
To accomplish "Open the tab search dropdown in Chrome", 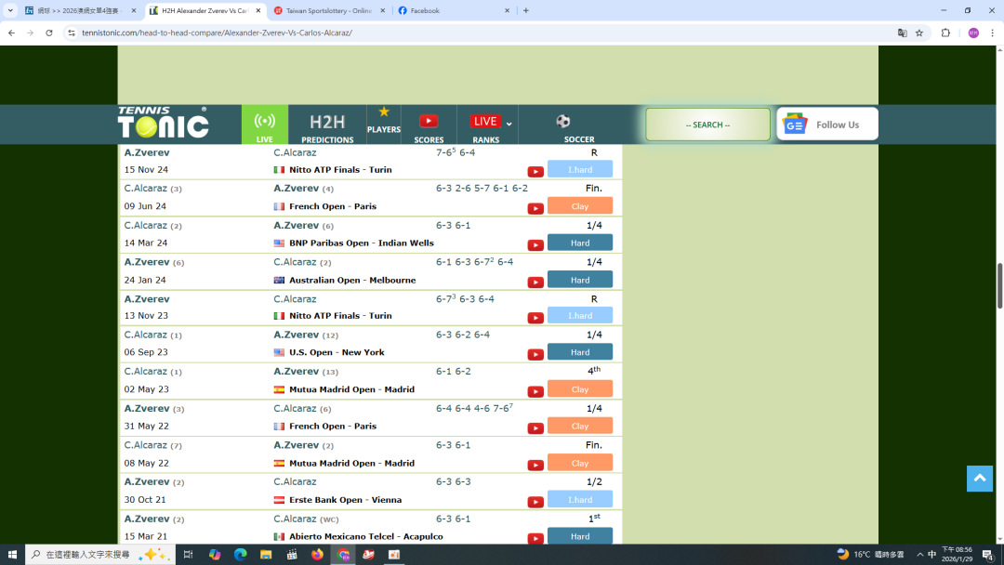I will 10,10.
